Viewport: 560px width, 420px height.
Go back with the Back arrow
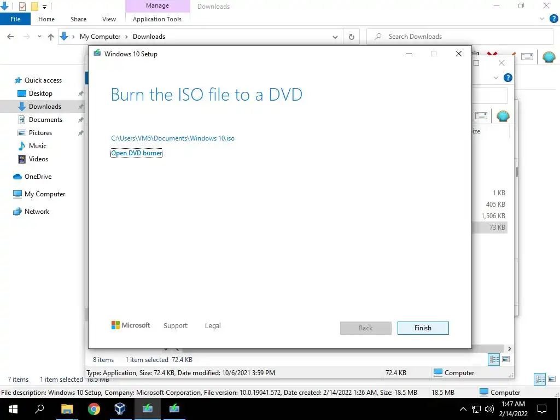tap(10, 37)
